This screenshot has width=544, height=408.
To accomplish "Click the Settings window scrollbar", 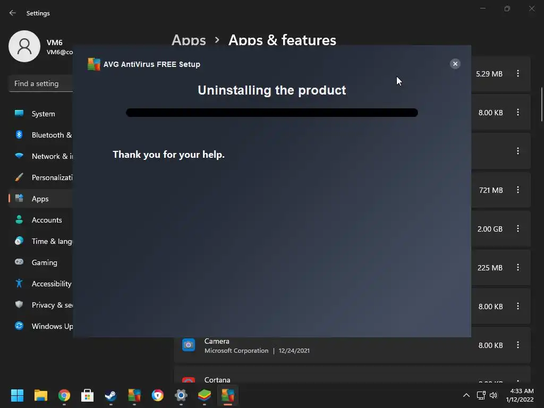I will click(541, 104).
